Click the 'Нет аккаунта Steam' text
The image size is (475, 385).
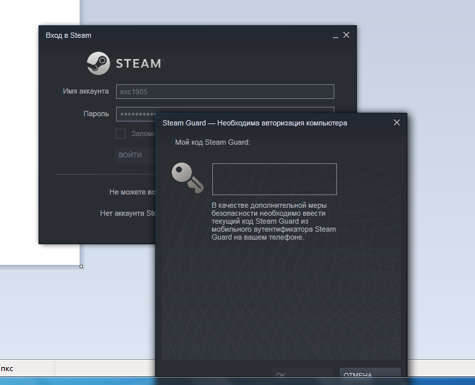pos(128,213)
